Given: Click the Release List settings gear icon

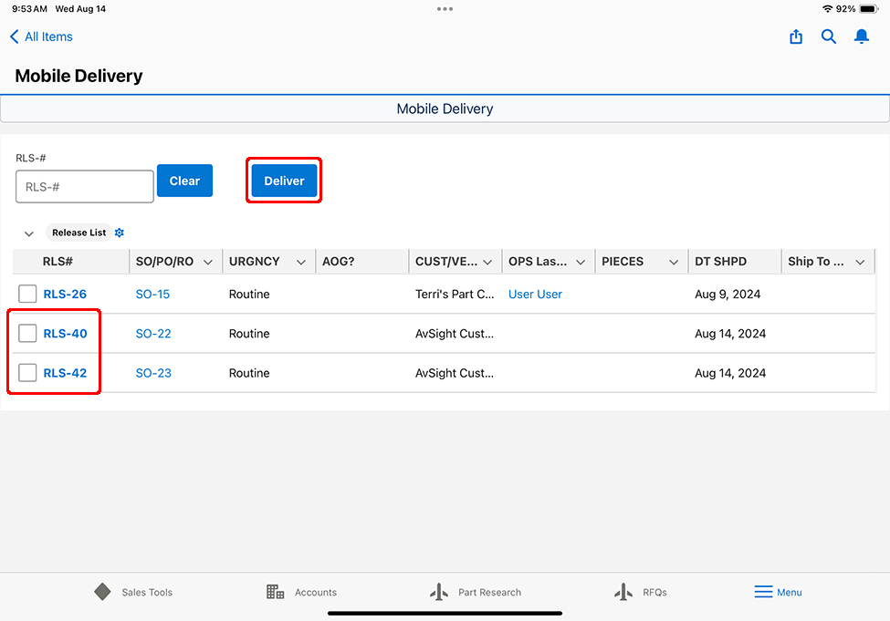Looking at the screenshot, I should 120,233.
